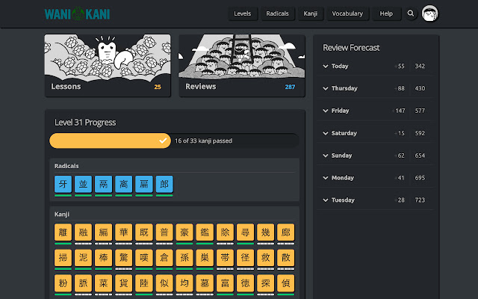Click the 華 kanji tile
This screenshot has height=299, width=478.
[x=124, y=232]
